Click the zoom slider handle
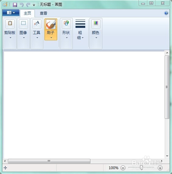 (141, 167)
